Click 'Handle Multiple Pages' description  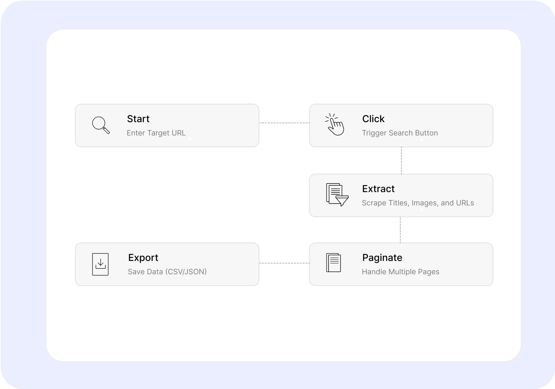click(x=400, y=272)
